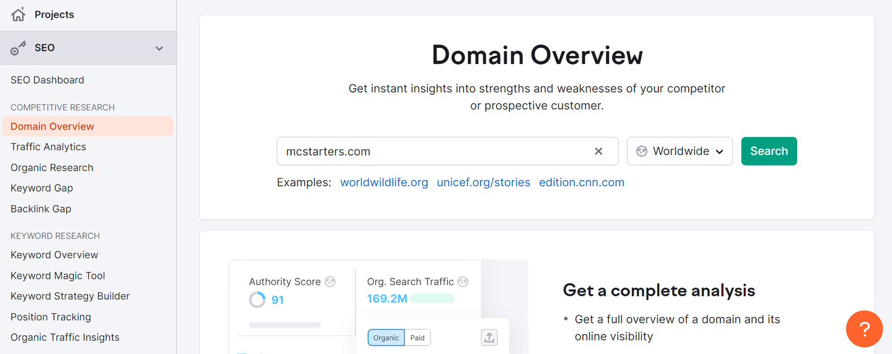Click the Get a complete analysis heading
This screenshot has width=892, height=354.
659,290
